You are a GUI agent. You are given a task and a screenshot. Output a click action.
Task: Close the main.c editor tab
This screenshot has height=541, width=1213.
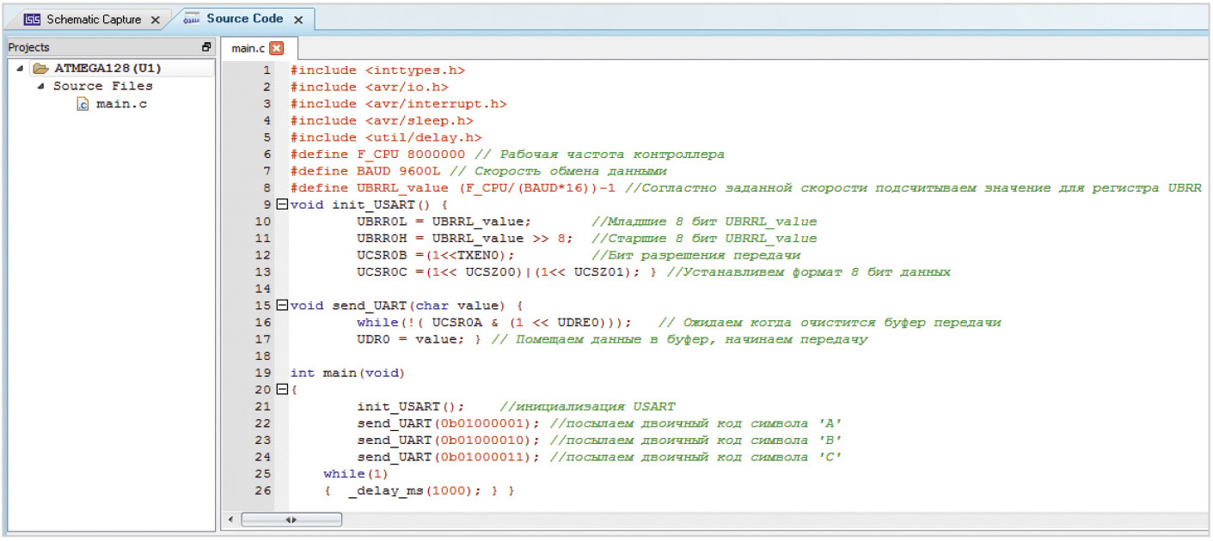click(277, 48)
